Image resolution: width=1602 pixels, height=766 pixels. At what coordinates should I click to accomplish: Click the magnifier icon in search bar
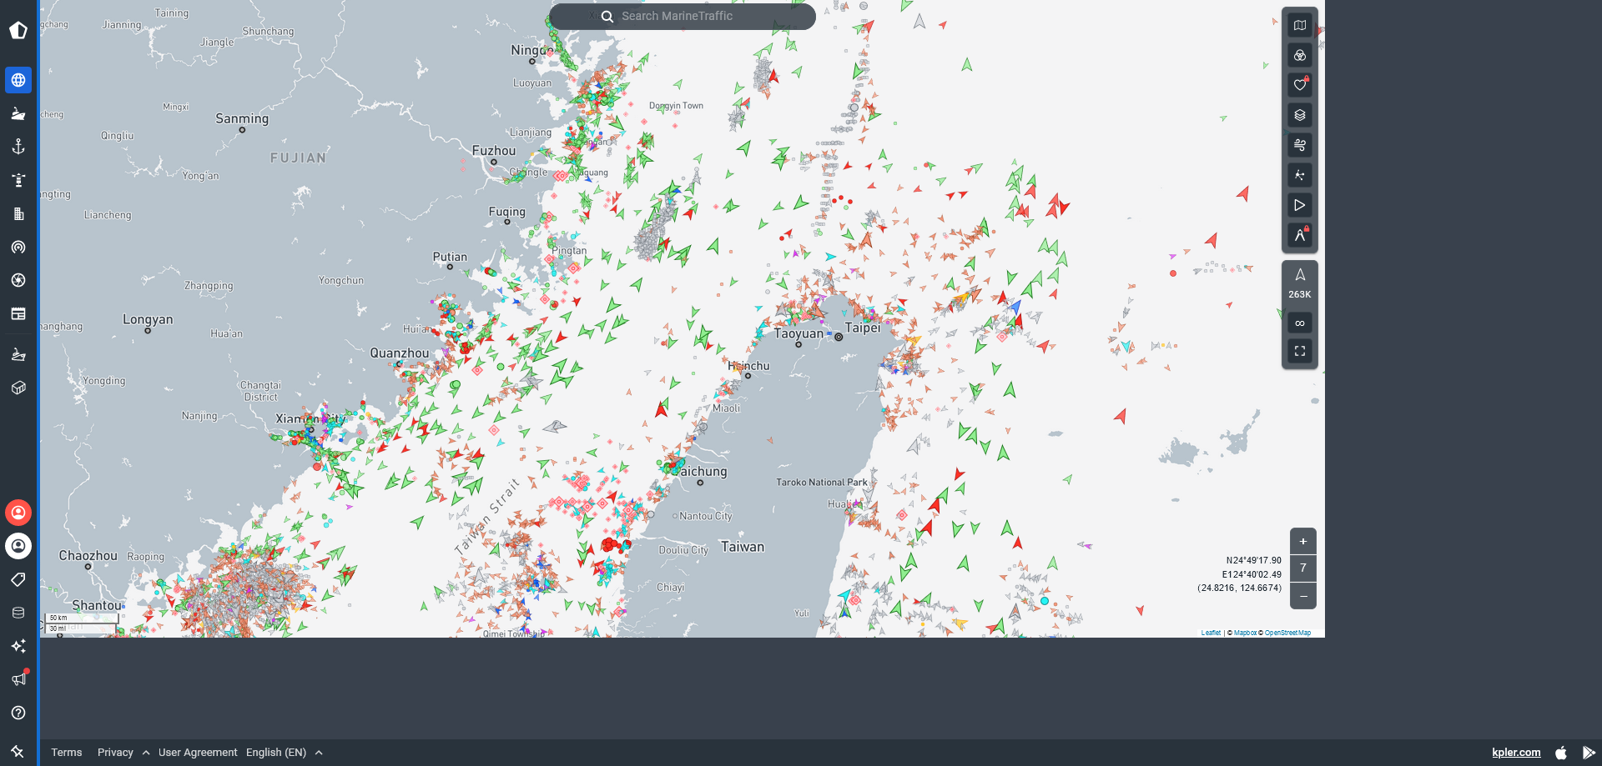607,16
